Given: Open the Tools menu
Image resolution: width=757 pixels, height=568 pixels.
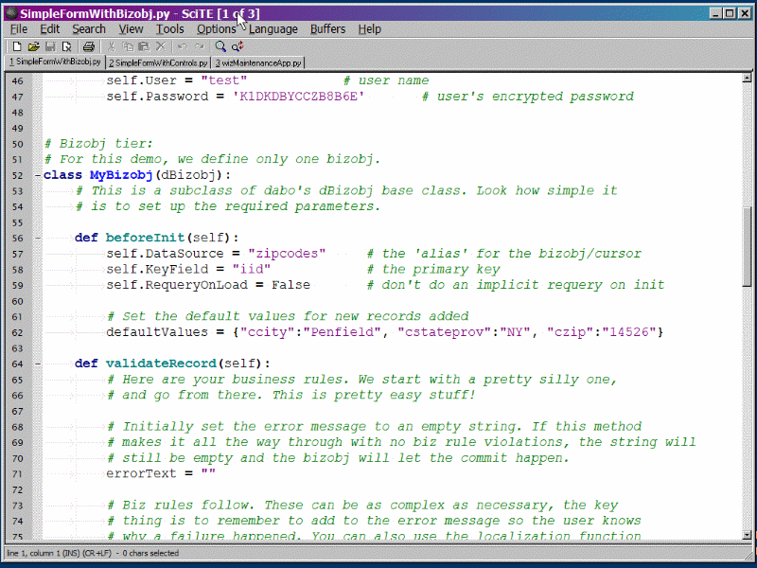Looking at the screenshot, I should tap(169, 29).
